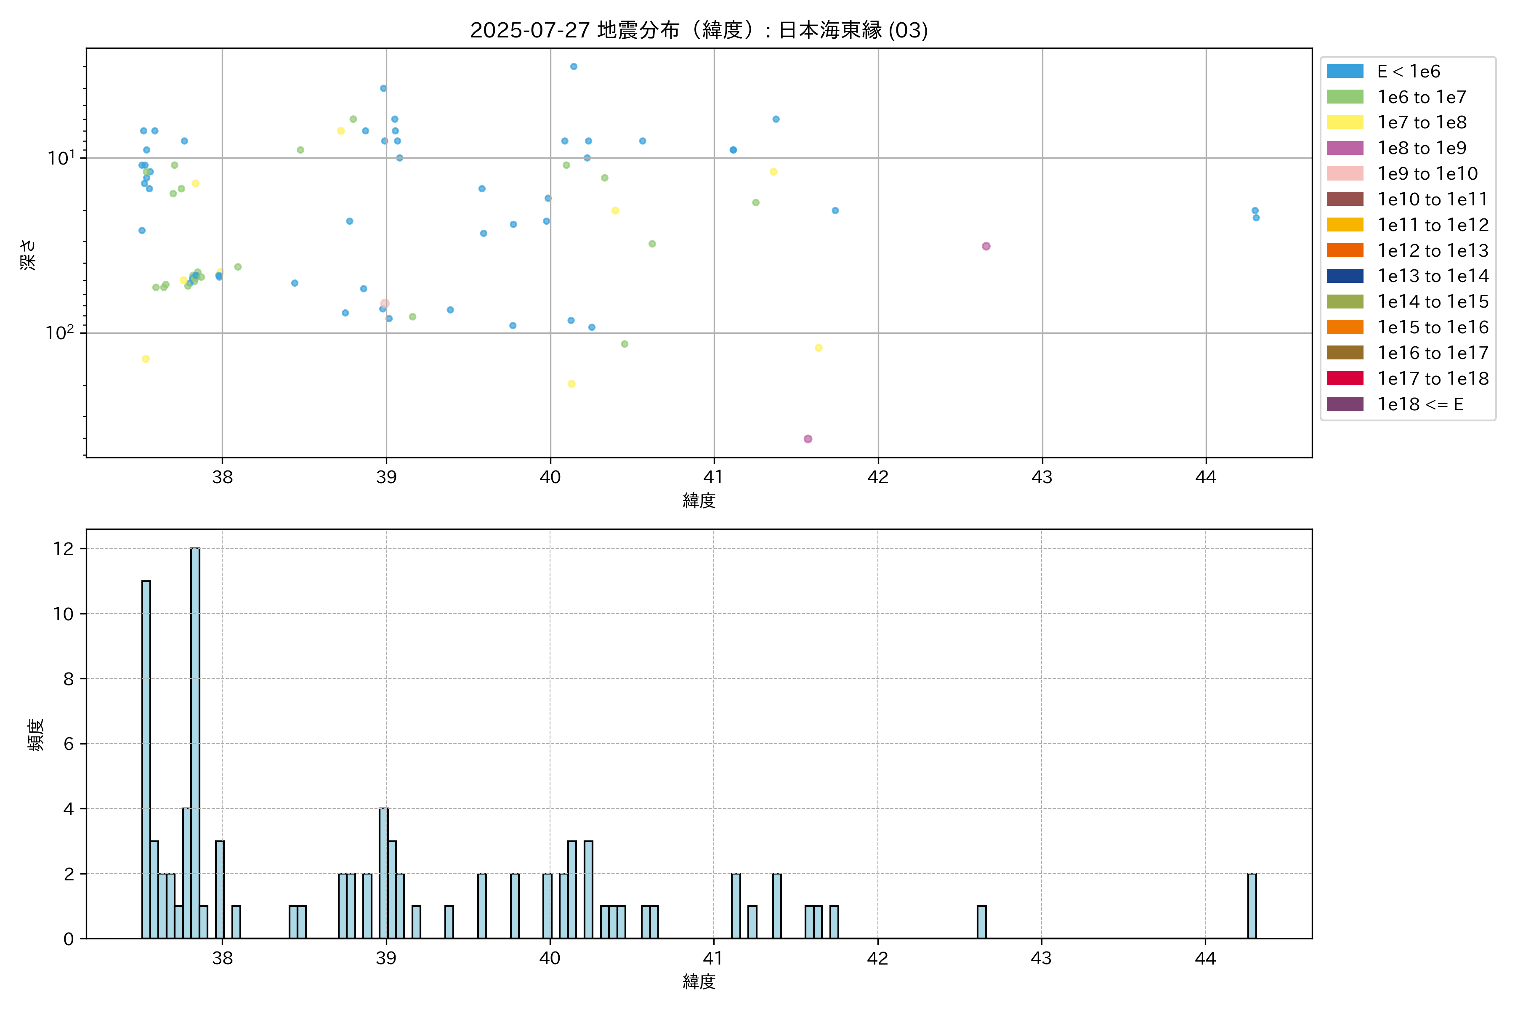Click the blue E < 1e6 legend swatch
1515x1010 pixels.
1344,72
